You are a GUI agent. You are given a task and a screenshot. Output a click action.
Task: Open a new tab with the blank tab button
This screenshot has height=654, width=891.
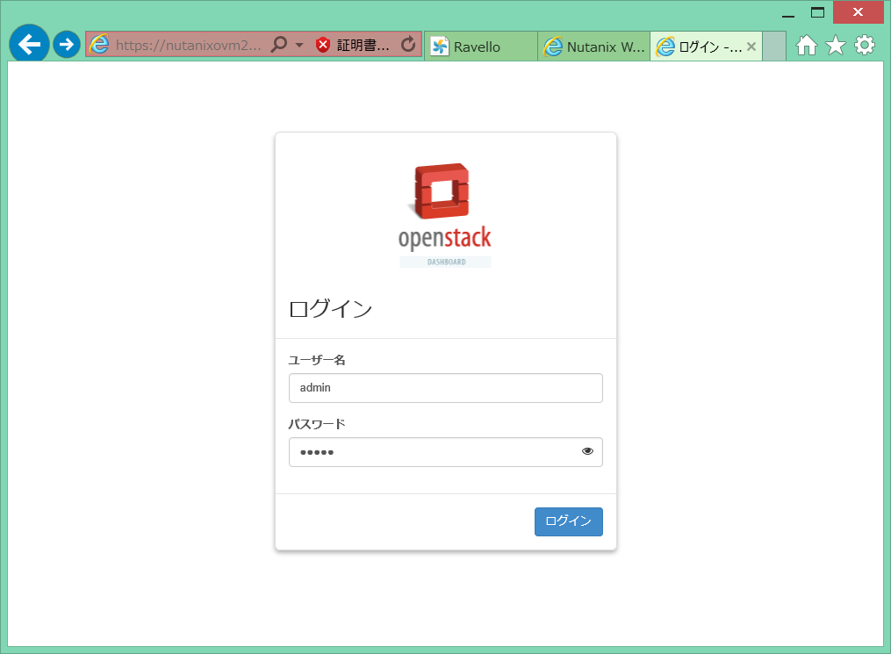click(774, 47)
